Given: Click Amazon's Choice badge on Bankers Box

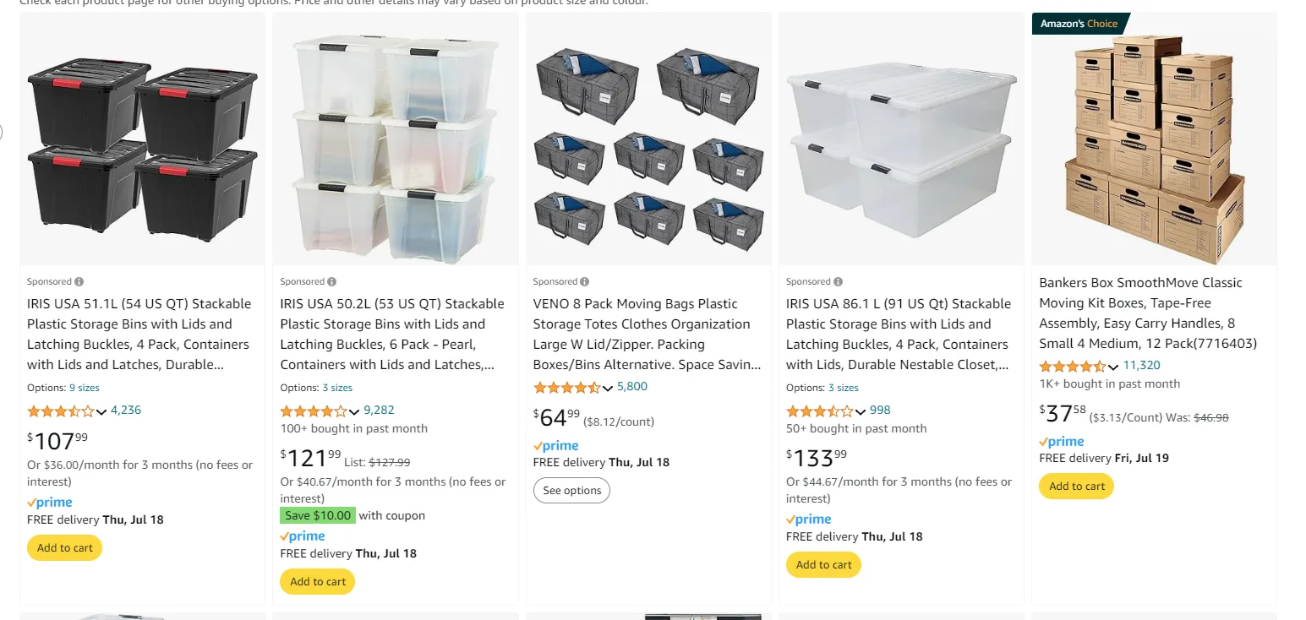Looking at the screenshot, I should pos(1079,24).
